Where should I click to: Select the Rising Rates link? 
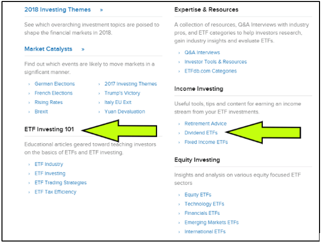(48, 102)
